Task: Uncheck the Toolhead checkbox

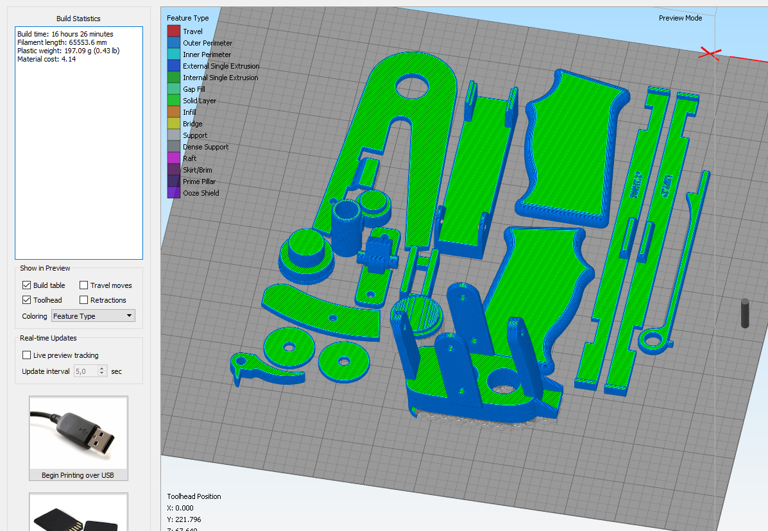Action: click(27, 299)
